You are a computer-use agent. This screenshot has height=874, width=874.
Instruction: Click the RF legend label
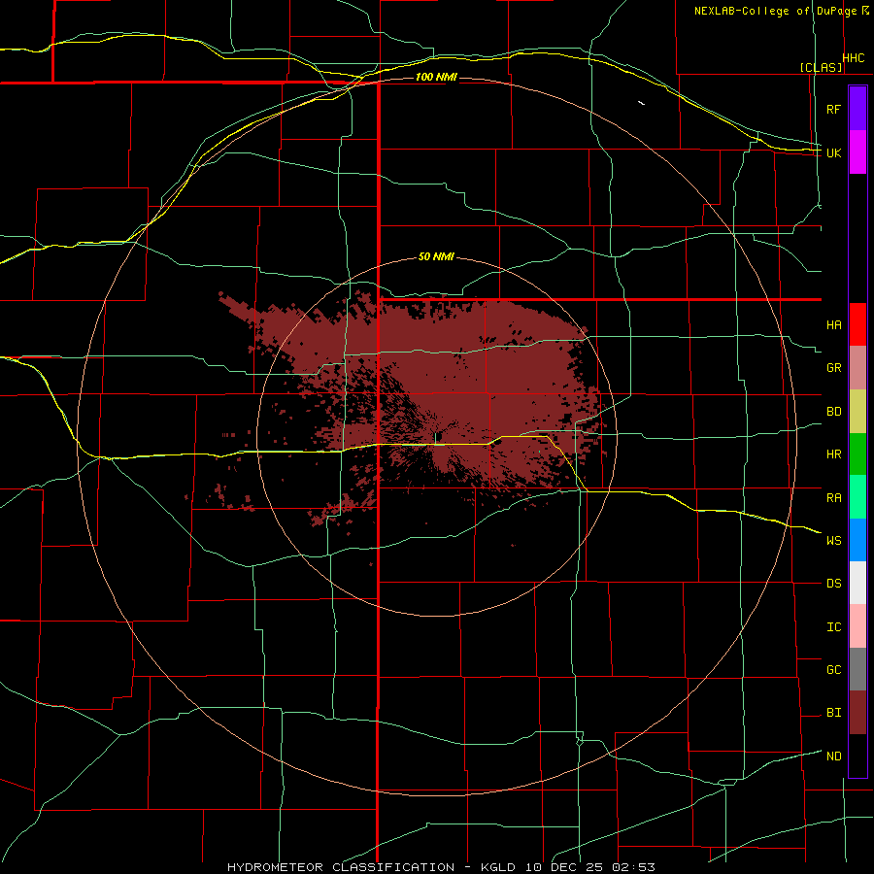pos(833,109)
